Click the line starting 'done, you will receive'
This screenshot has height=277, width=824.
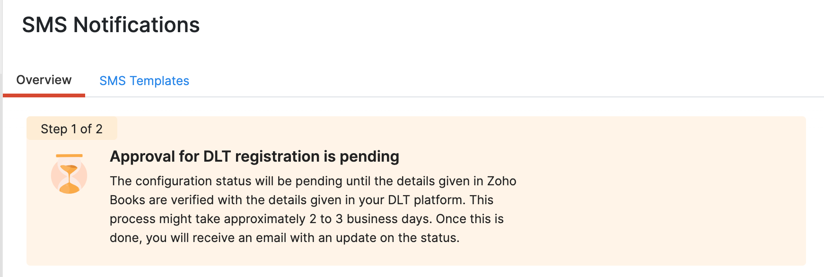[284, 238]
